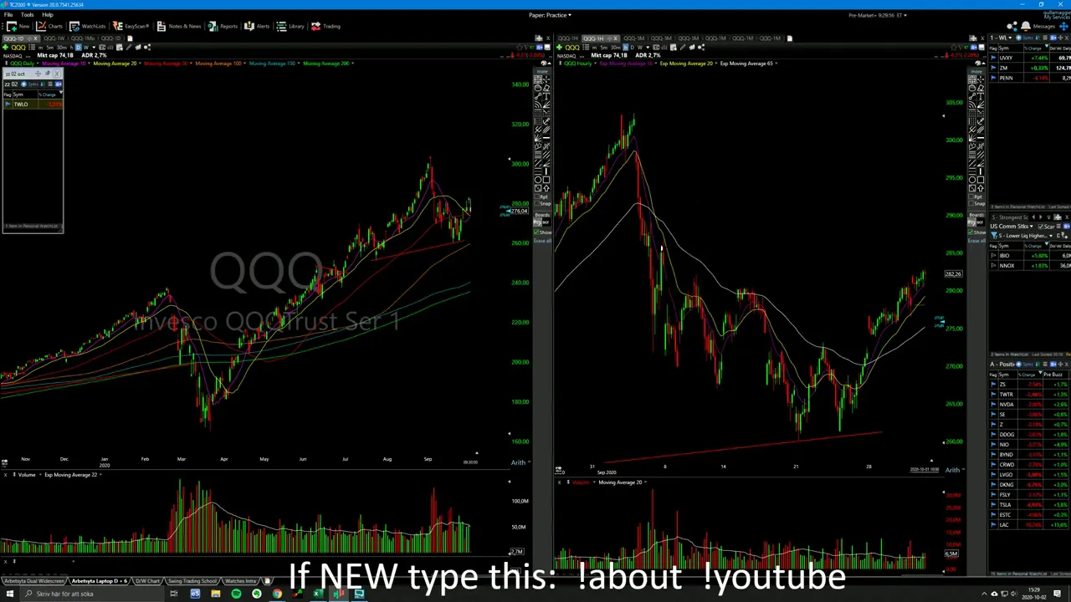Toggle the flag on the IBIO row
The image size is (1071, 602).
tap(993, 256)
